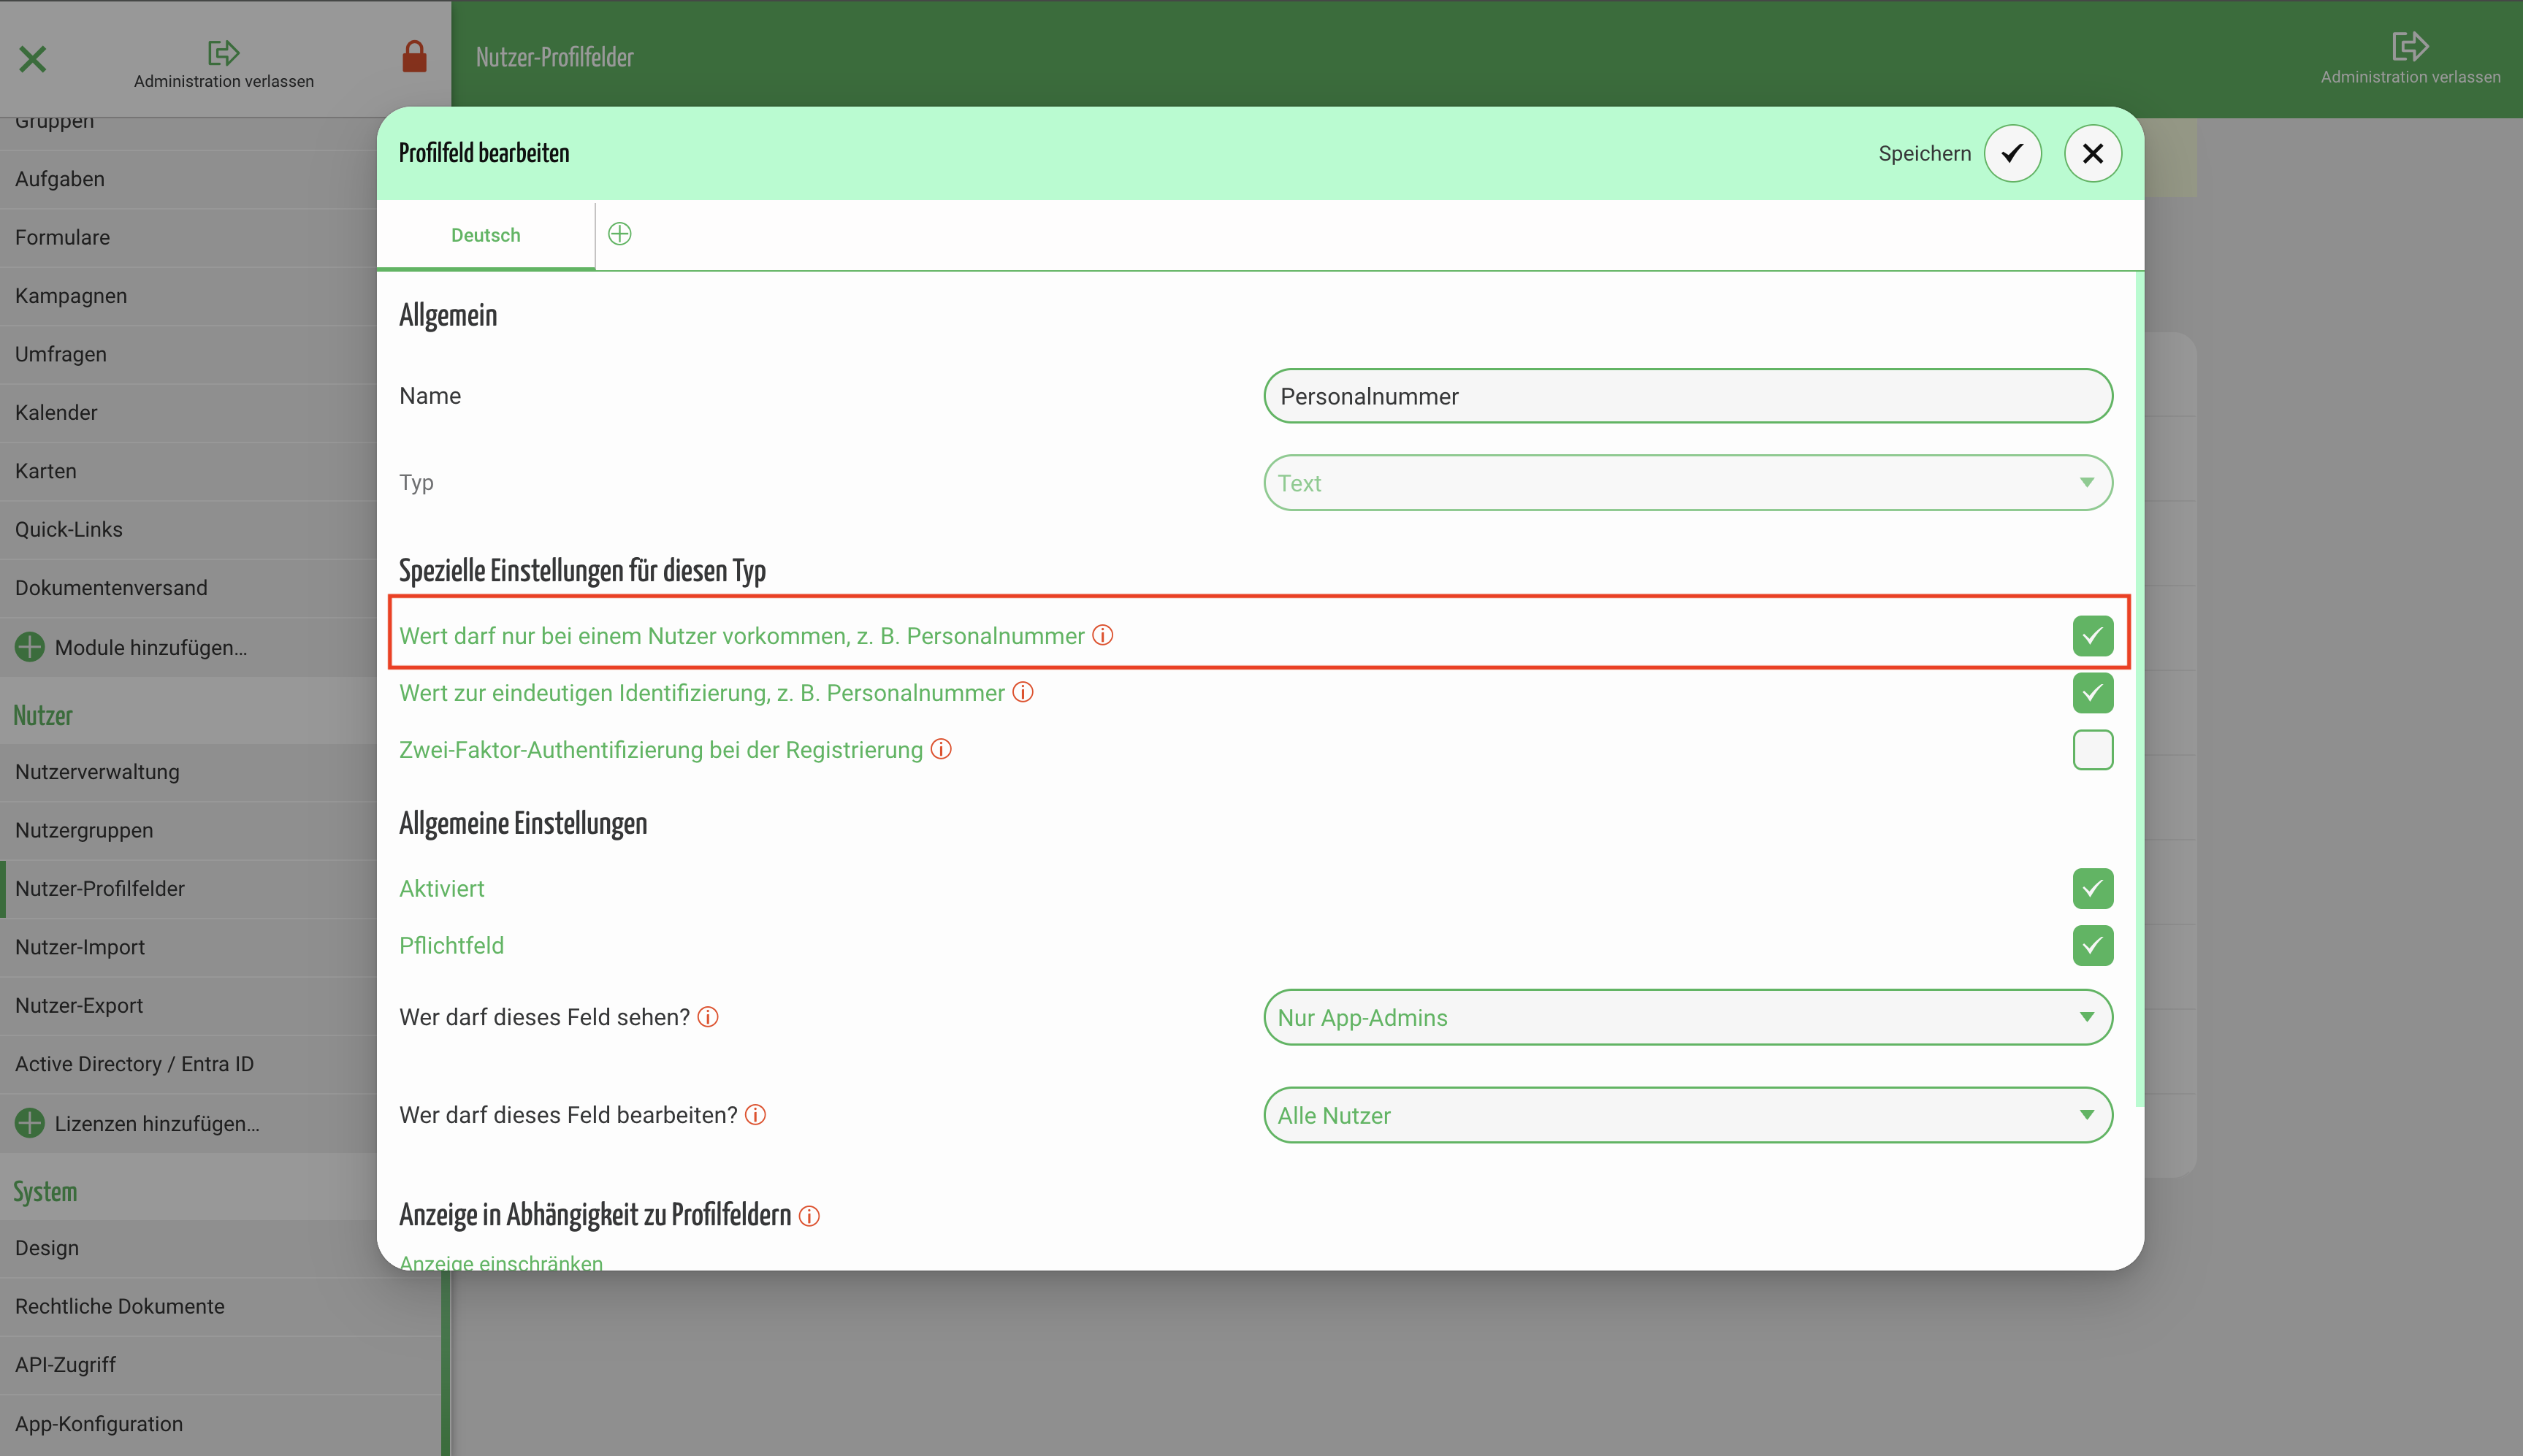Select Nutzer-Profilfelder in the sidebar
The width and height of the screenshot is (2523, 1456).
click(x=188, y=889)
